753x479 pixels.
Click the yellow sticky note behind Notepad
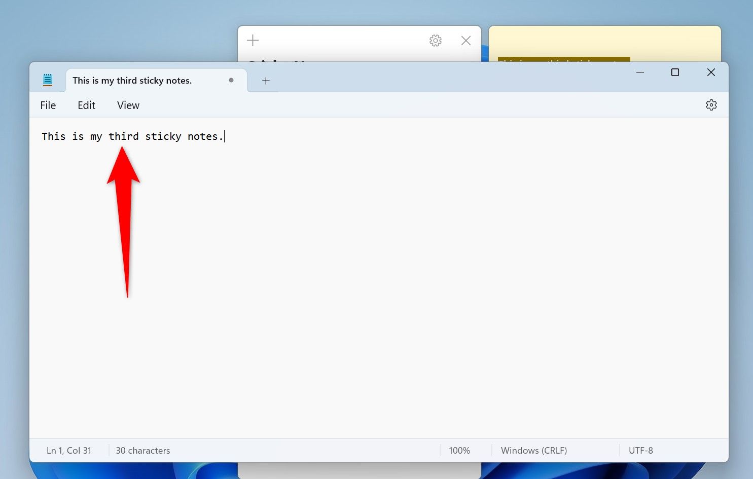pyautogui.click(x=604, y=44)
